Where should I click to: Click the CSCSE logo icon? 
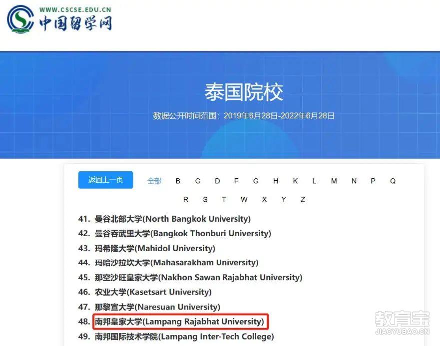click(x=20, y=19)
